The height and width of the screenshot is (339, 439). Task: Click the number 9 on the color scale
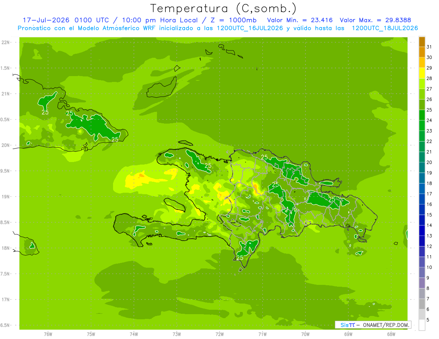428,278
